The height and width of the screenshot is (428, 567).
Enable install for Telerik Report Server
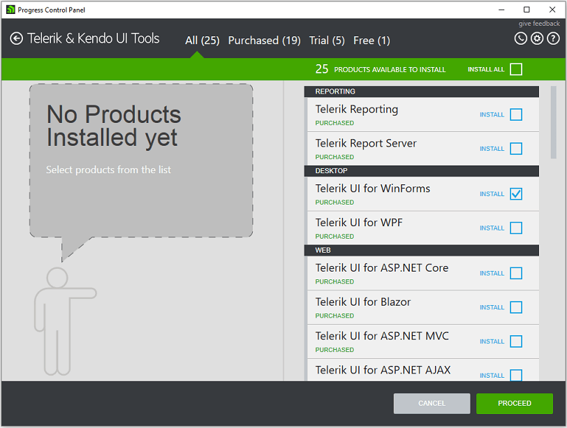[x=516, y=149]
